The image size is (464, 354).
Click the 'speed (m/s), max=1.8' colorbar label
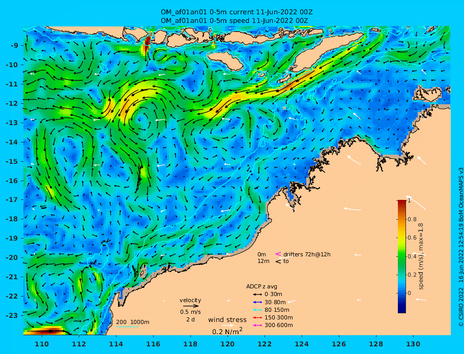pyautogui.click(x=421, y=256)
